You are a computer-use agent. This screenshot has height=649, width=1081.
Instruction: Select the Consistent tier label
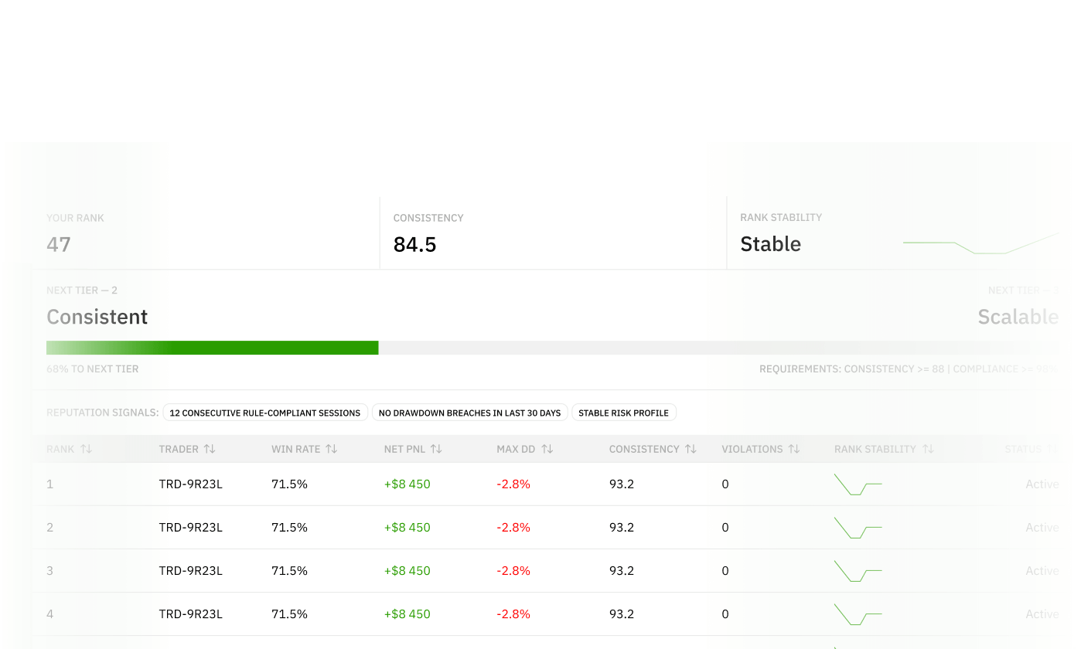point(97,317)
